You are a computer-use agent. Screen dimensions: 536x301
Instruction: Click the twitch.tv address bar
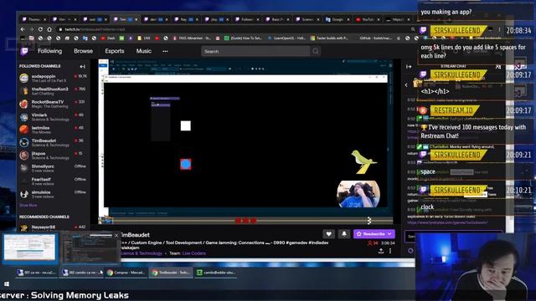click(236, 29)
